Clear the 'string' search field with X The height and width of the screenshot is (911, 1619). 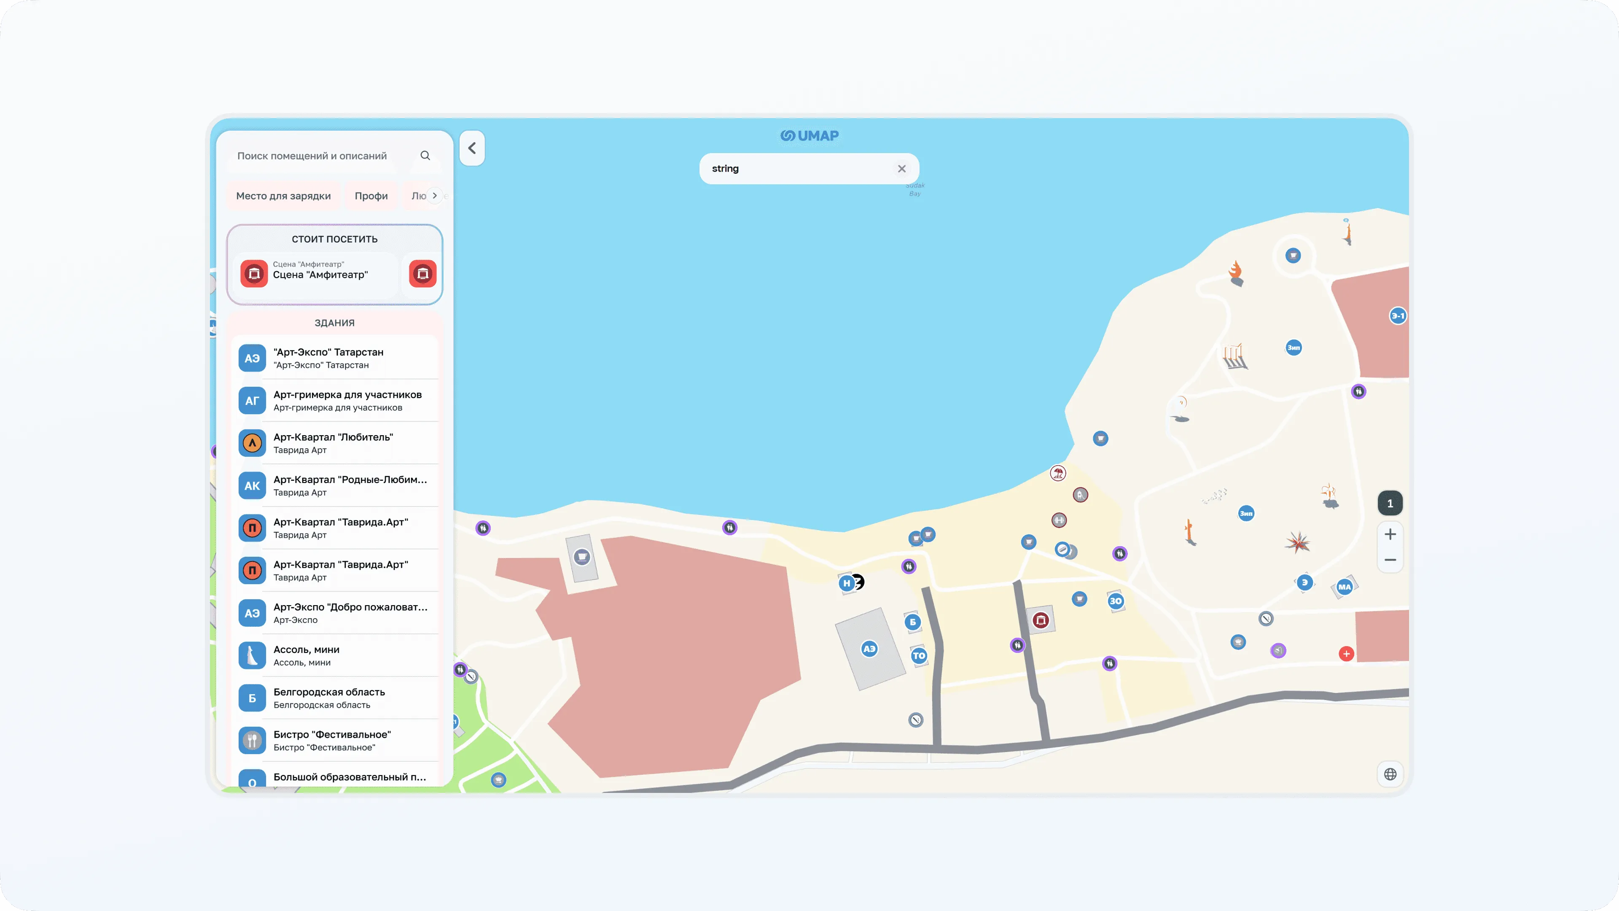click(x=902, y=169)
